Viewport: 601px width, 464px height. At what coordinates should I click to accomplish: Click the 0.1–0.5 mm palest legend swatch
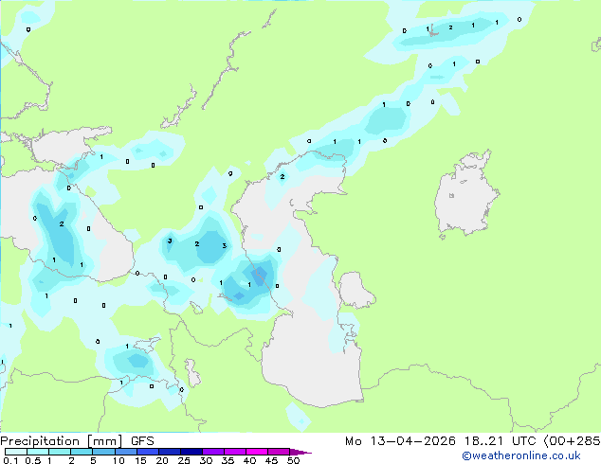pos(16,452)
